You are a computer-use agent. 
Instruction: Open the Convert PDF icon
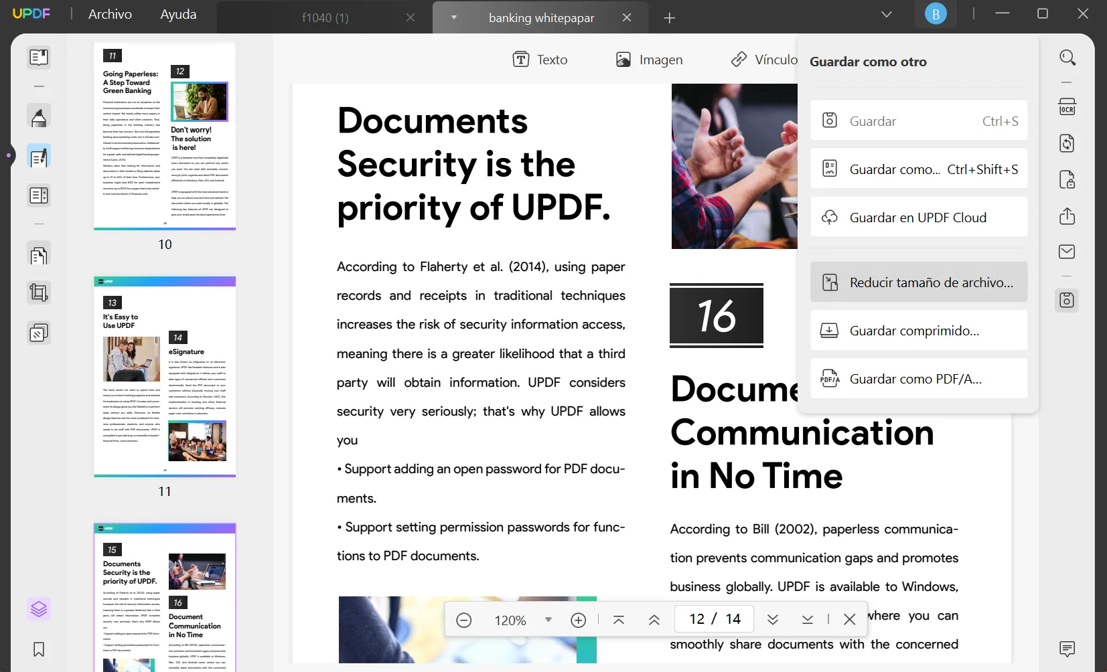pos(1067,143)
